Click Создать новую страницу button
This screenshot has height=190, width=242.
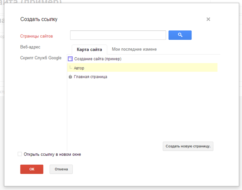tap(188, 146)
